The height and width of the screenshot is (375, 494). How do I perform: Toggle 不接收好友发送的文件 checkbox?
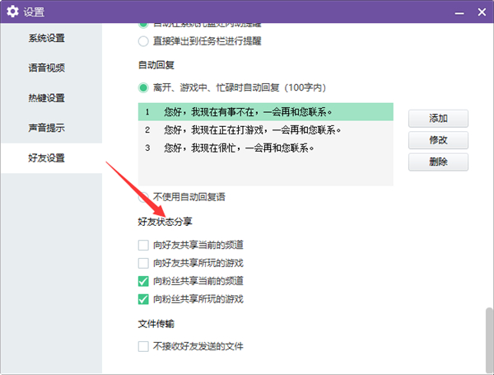click(x=144, y=346)
